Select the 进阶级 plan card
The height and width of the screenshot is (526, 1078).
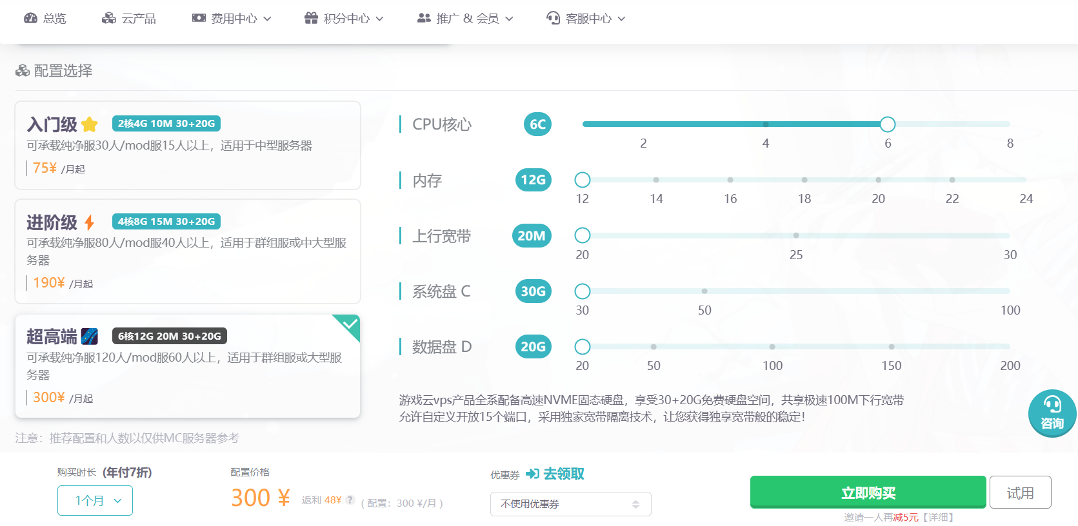[x=187, y=251]
